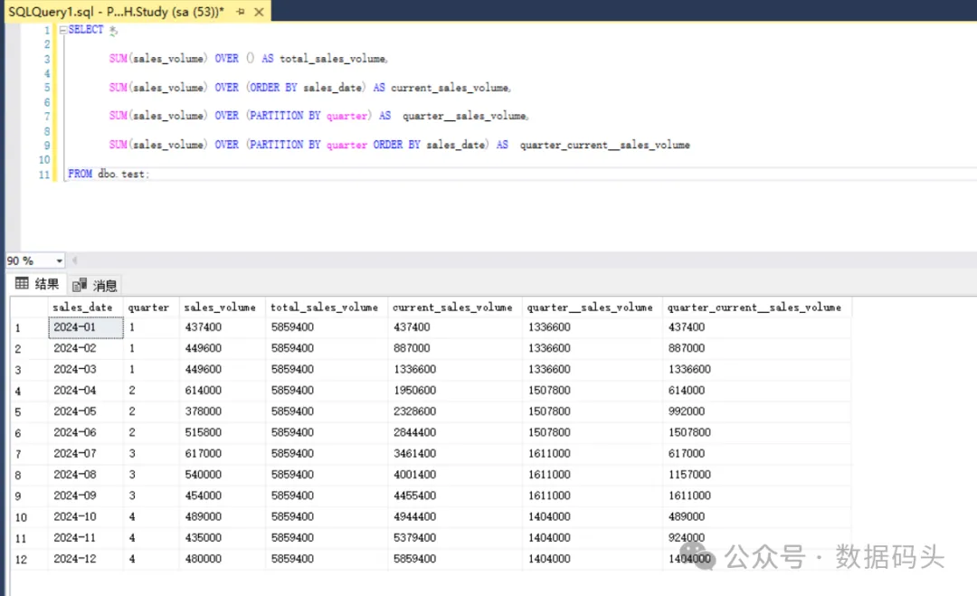Select the 2024-06 date cell

pos(86,433)
